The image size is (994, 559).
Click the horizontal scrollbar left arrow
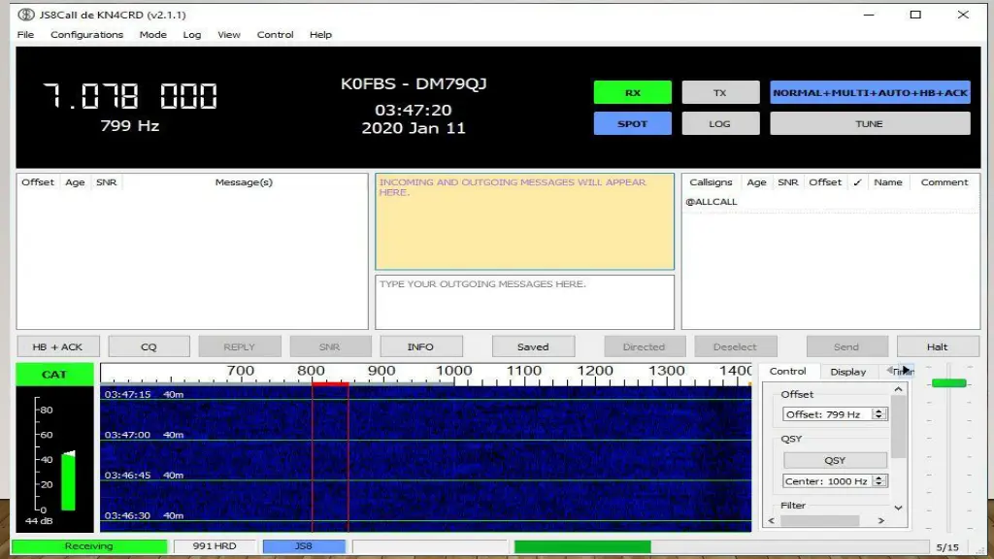[772, 521]
